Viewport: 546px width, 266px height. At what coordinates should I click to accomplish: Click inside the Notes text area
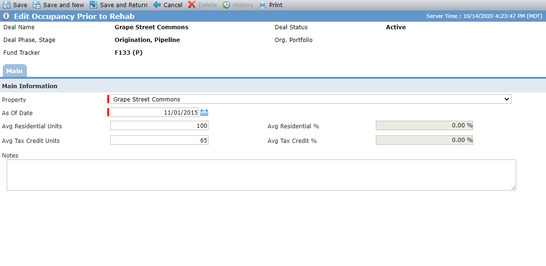tap(261, 175)
